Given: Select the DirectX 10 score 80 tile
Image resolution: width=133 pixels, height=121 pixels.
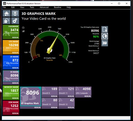Looking at the screenshot, I should click(x=50, y=102).
